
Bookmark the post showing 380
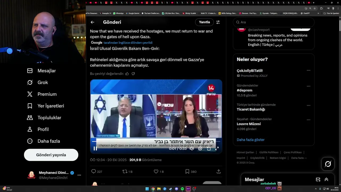pos(191,171)
